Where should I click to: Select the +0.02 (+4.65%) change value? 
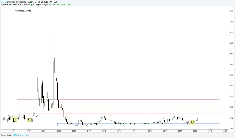tap(39, 5)
